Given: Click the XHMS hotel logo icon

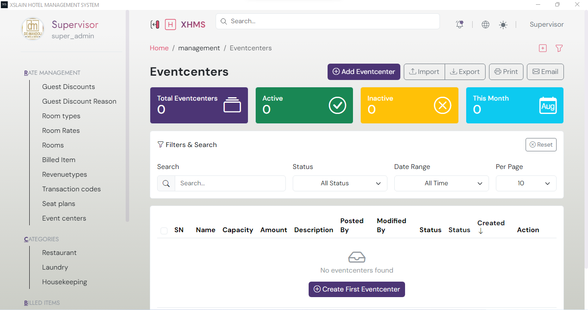Looking at the screenshot, I should pos(170,25).
